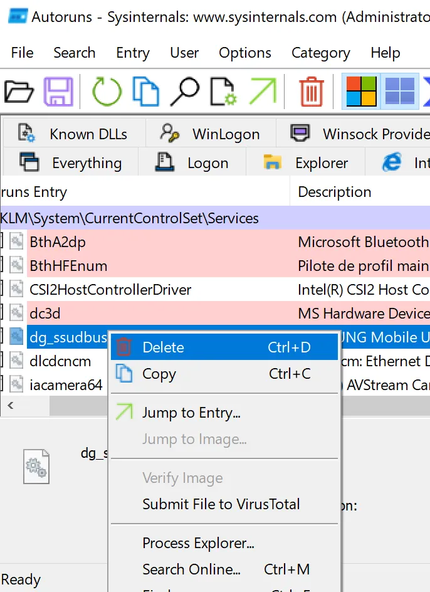Click the BthA2dp driver icon
The width and height of the screenshot is (430, 592).
[16, 241]
